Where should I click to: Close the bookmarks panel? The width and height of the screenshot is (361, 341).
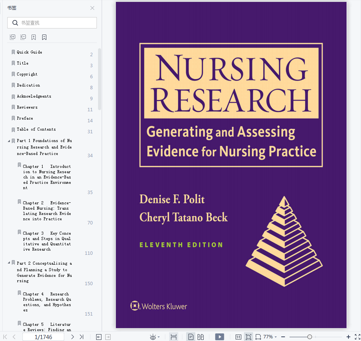[x=92, y=8]
